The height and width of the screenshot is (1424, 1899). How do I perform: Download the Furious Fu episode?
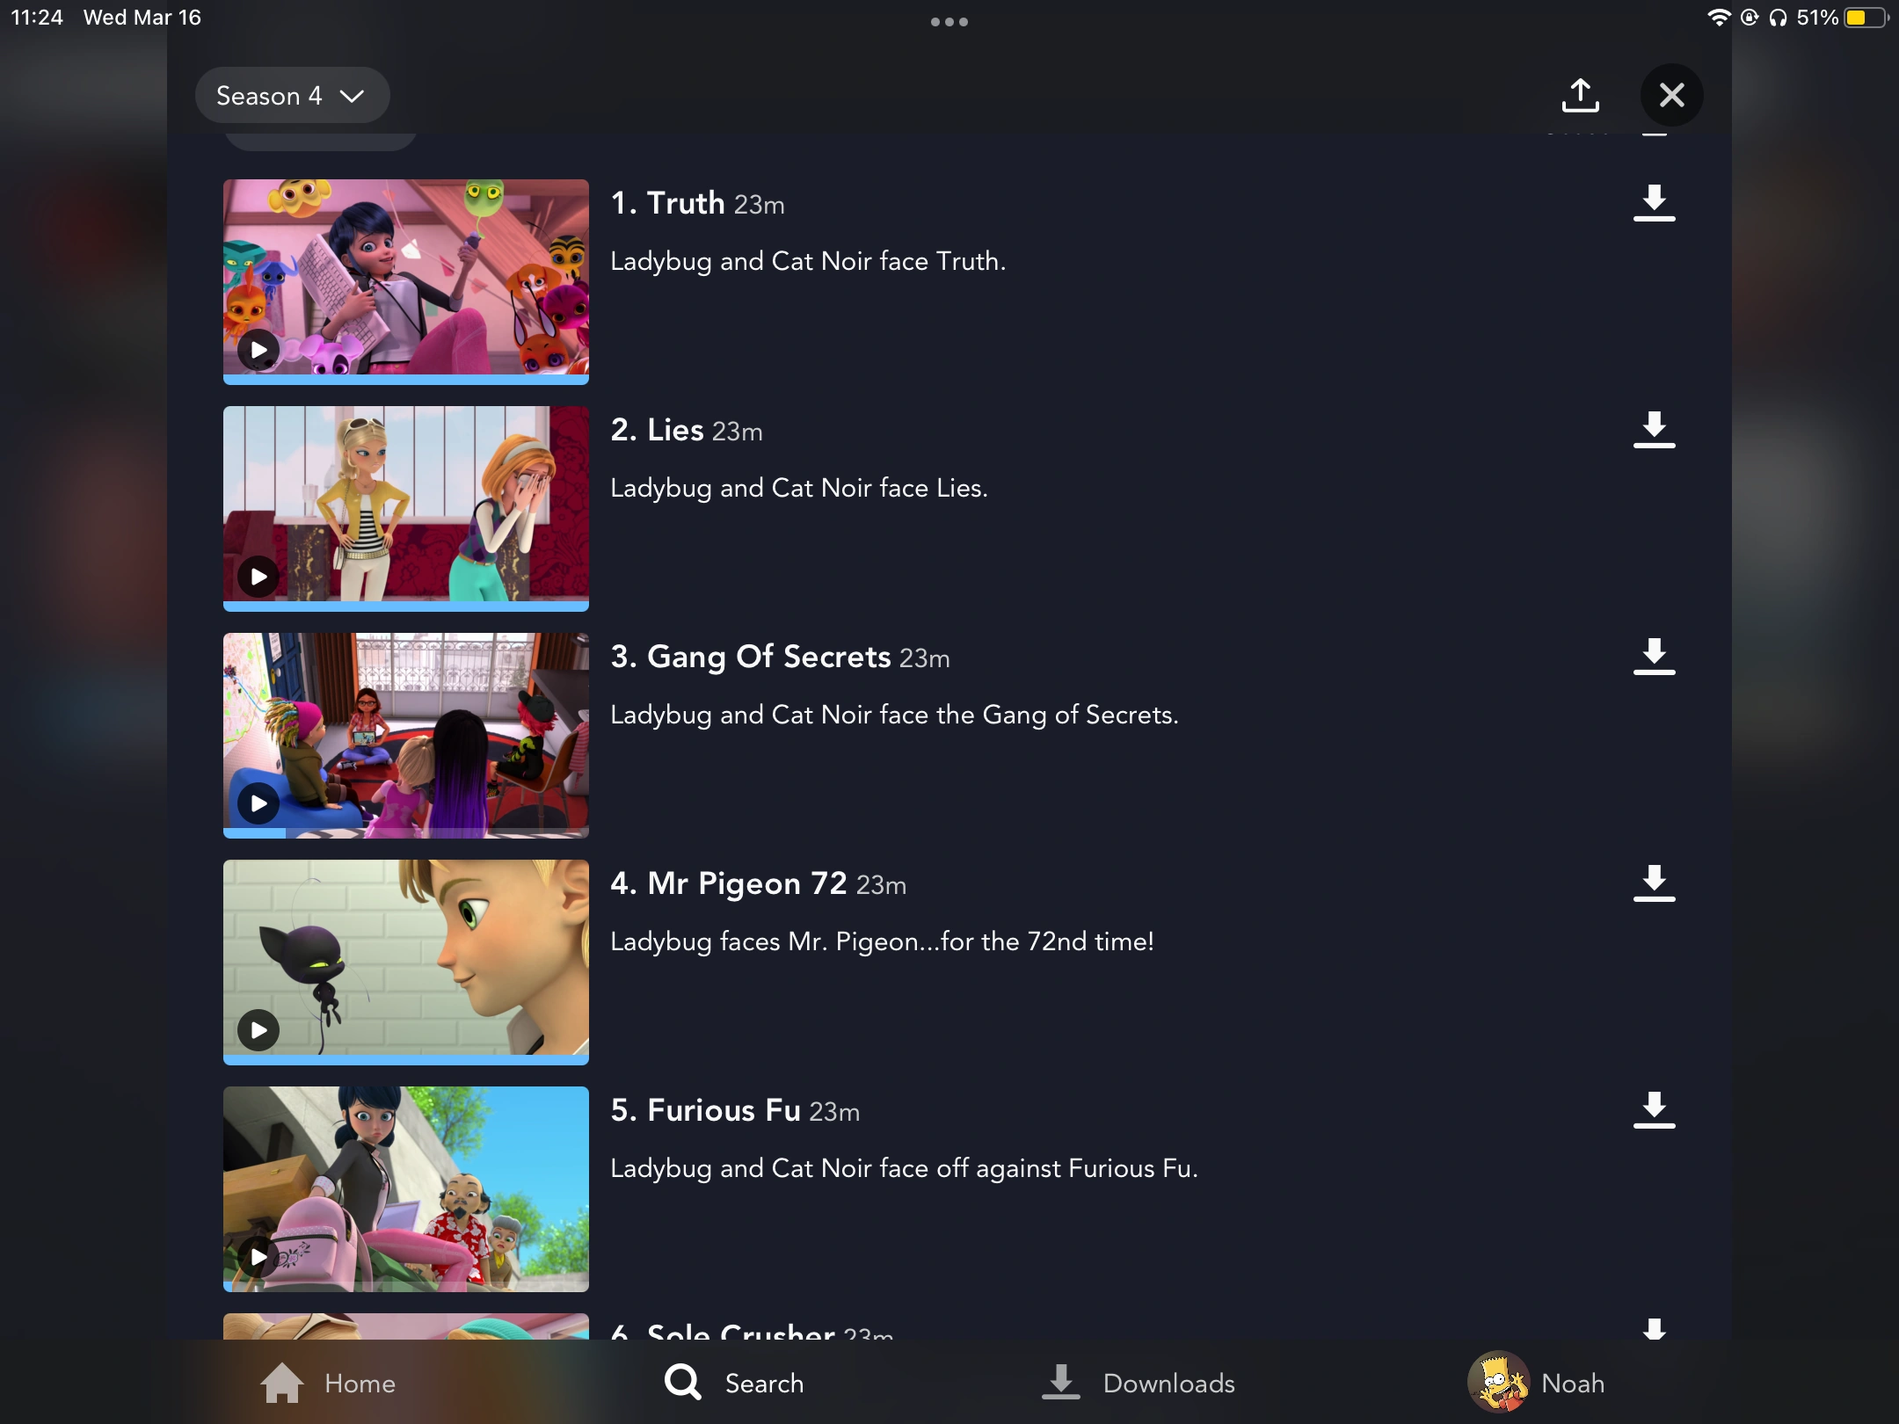pyautogui.click(x=1654, y=1109)
